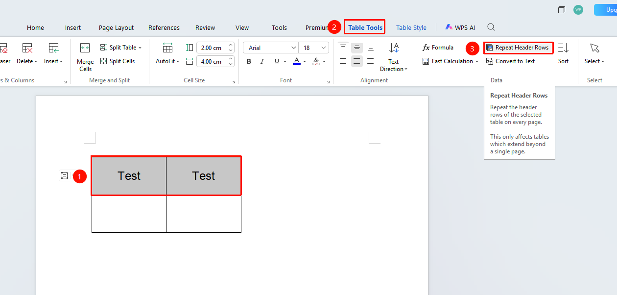Click the column width 4.00 cm field
Screen dimensions: 617x295
[x=211, y=61]
